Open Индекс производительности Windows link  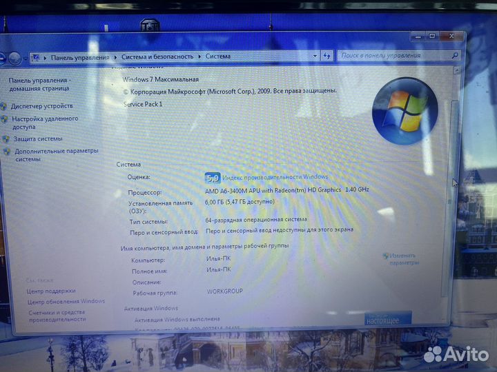275,177
